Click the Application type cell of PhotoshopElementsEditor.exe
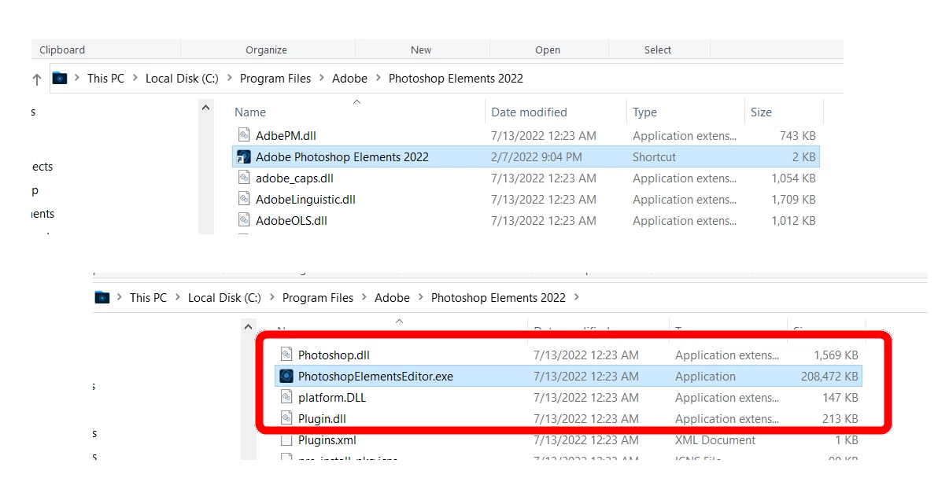The image size is (938, 489). coord(705,377)
